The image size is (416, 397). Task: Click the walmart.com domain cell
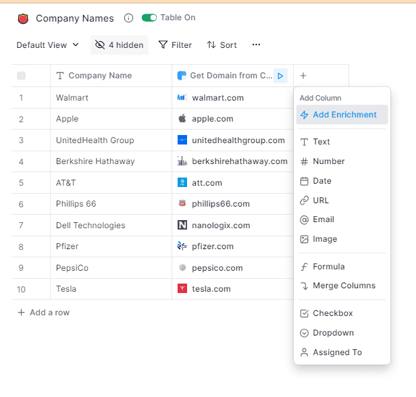[232, 98]
